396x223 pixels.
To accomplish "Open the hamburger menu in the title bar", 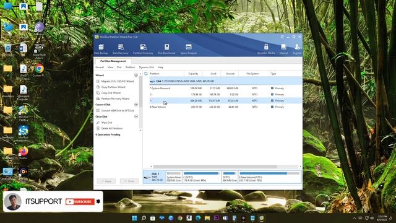I will [282, 37].
